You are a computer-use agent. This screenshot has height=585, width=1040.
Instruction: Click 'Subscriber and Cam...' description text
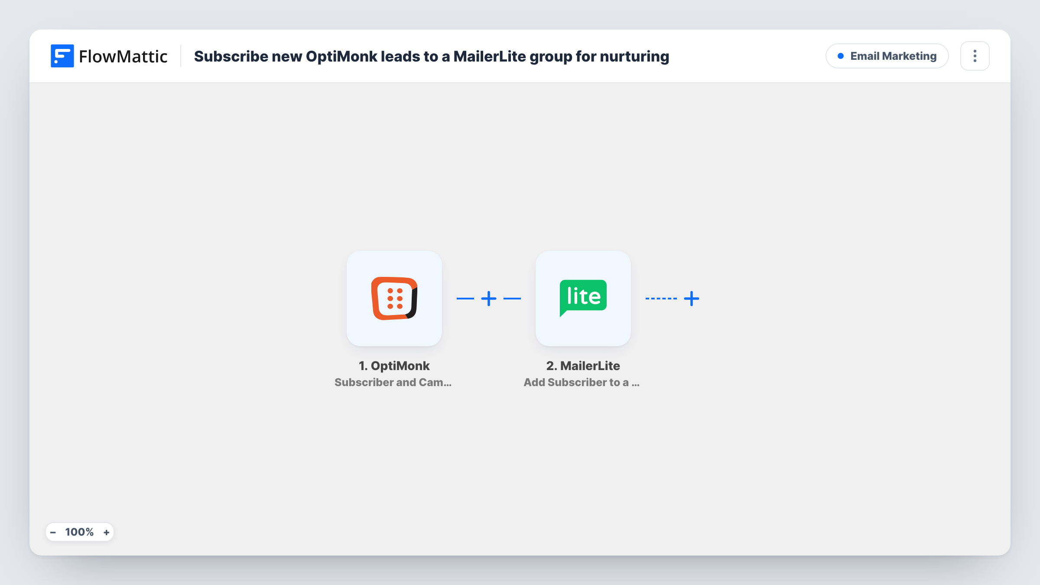[x=393, y=382]
